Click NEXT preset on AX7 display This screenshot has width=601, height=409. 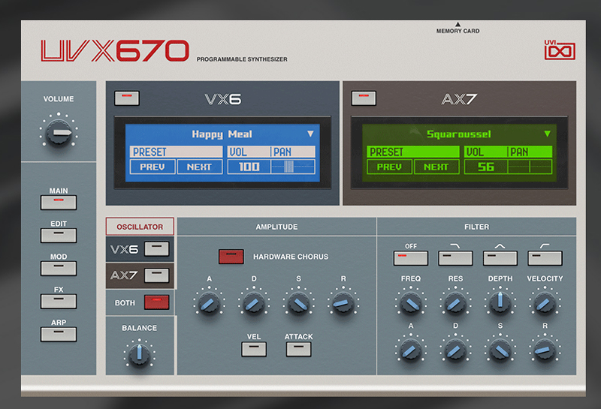click(436, 167)
